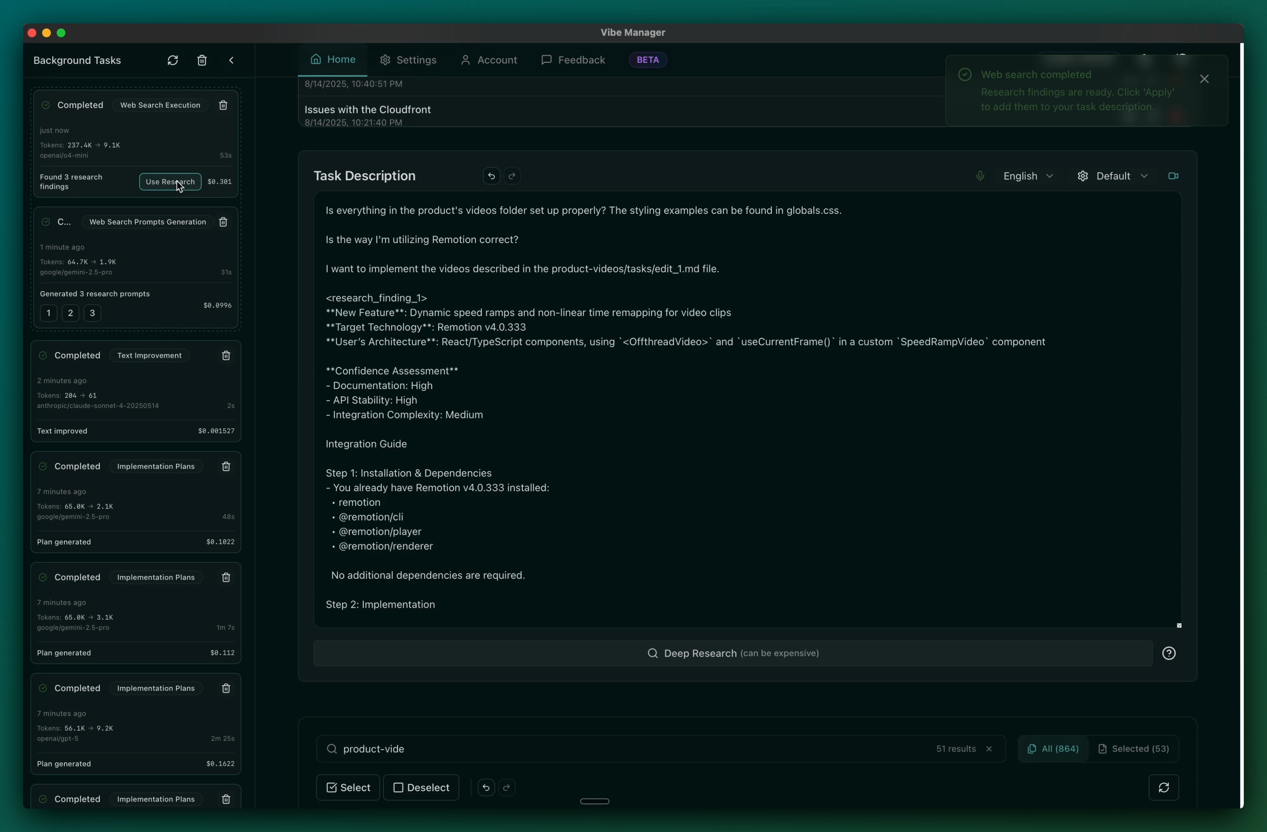Delete the openai/gpt-5 Implementation Plans task
This screenshot has height=832, width=1267.
tap(226, 688)
